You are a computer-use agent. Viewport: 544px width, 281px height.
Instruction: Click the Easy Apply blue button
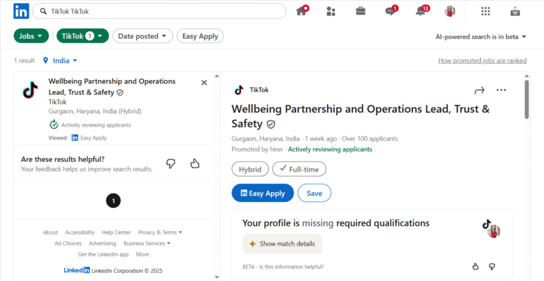point(262,193)
